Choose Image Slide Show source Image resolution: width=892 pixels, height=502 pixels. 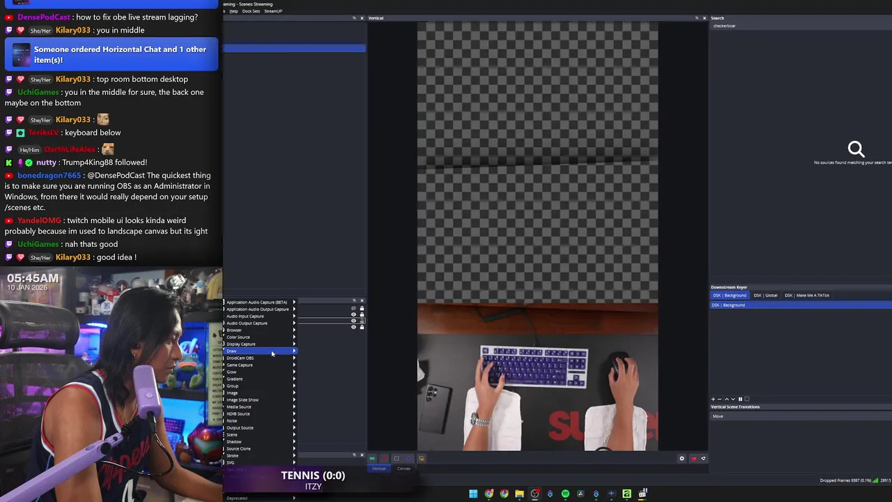tap(259, 400)
